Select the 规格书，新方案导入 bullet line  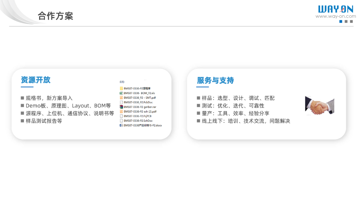(49, 98)
